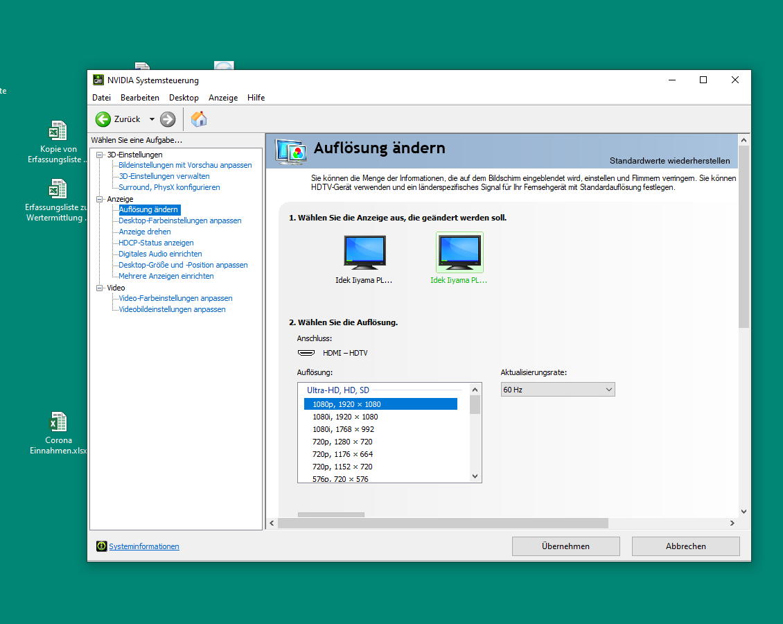Open the Zurück history dropdown arrow
Image resolution: width=783 pixels, height=624 pixels.
(x=152, y=119)
